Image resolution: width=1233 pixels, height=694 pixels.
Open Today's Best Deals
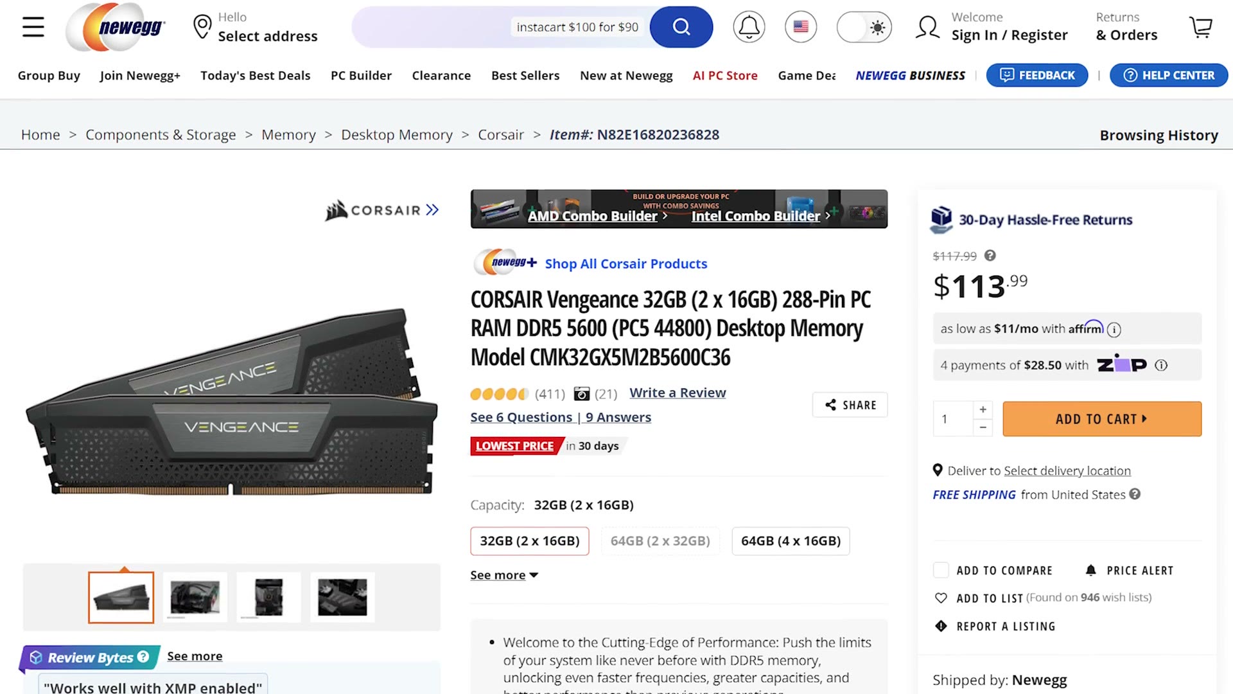(255, 75)
